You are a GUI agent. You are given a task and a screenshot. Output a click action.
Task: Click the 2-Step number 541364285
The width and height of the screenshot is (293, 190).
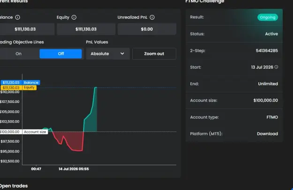267,51
